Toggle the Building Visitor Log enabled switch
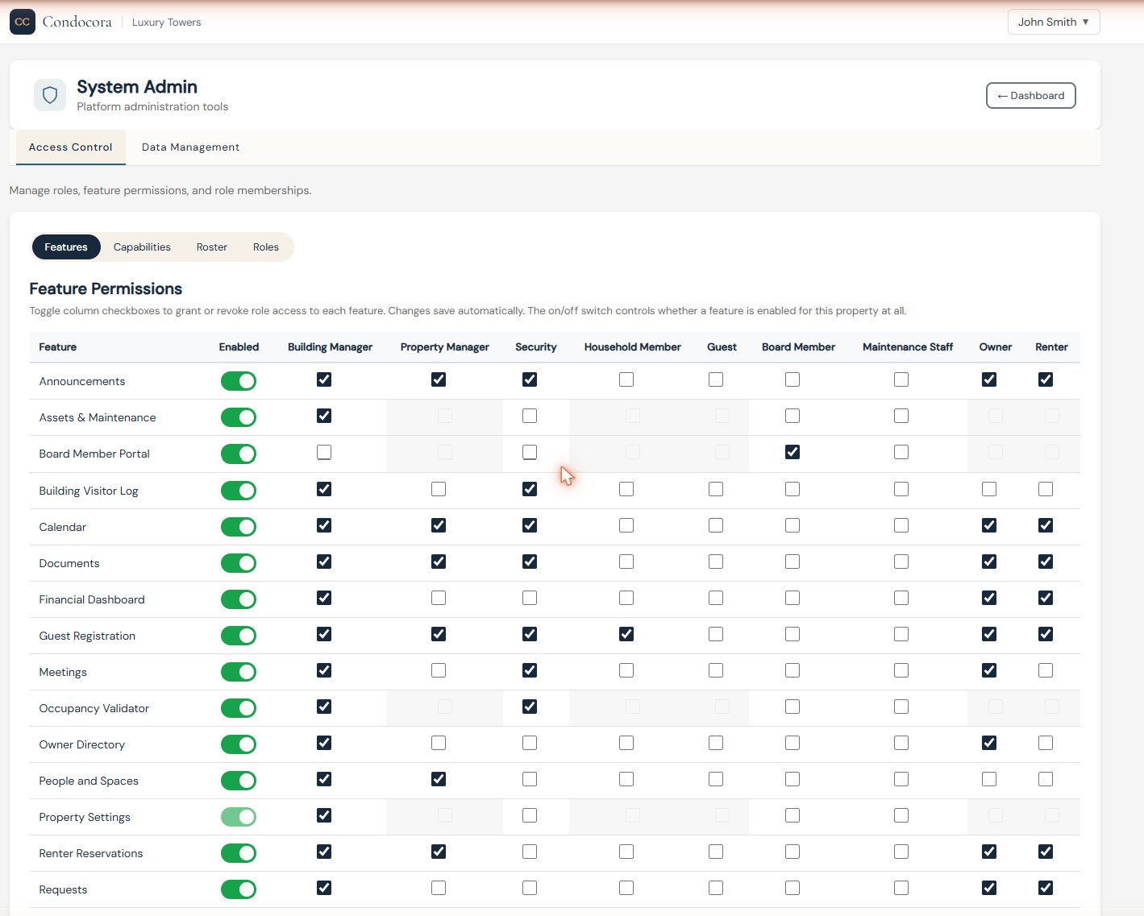The image size is (1144, 916). (x=239, y=491)
